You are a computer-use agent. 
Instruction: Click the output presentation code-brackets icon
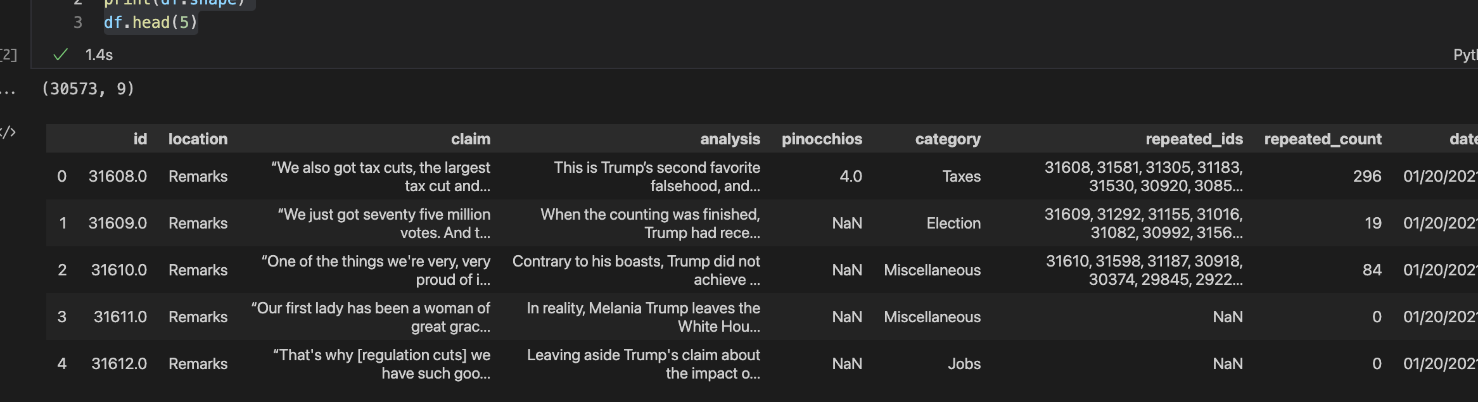point(8,132)
